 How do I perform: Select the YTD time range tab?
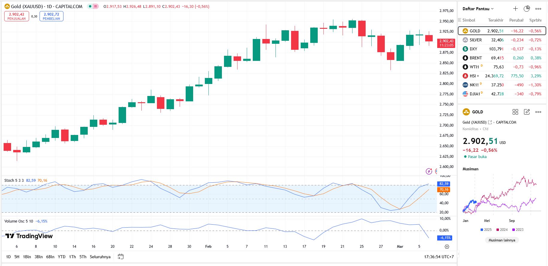[x=61, y=257]
